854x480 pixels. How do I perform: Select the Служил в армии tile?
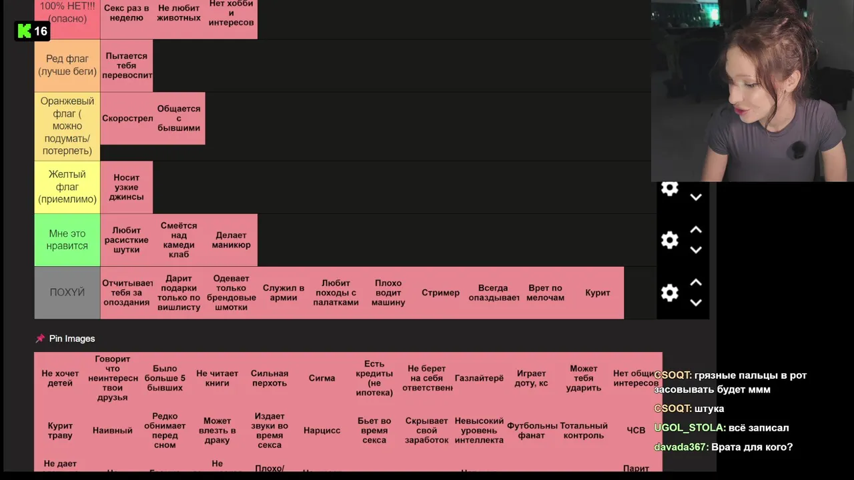pos(284,293)
